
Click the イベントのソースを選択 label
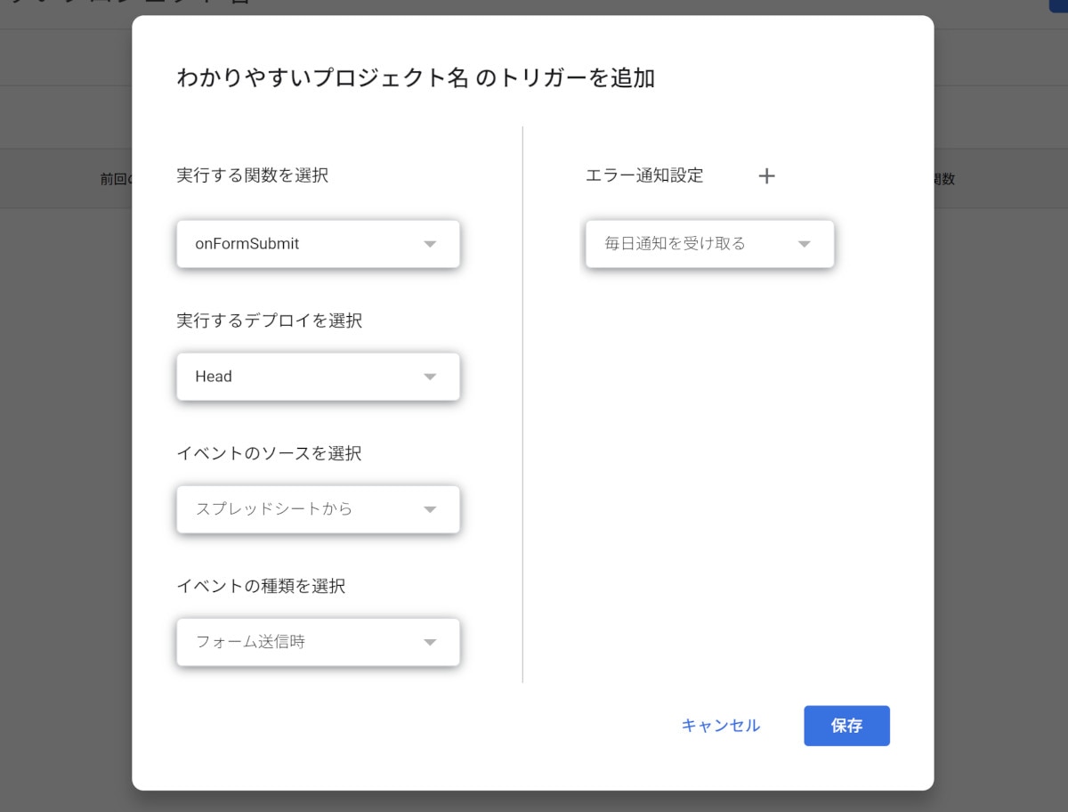(269, 453)
